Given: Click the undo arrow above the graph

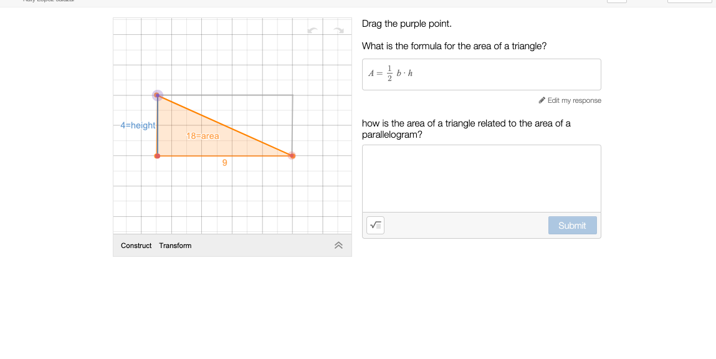Looking at the screenshot, I should pyautogui.click(x=313, y=31).
